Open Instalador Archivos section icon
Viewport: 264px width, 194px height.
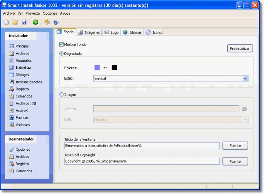11,53
